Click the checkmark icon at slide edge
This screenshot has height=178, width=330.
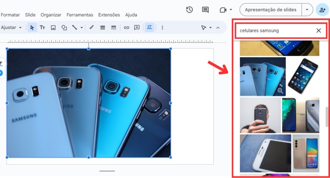click(x=1, y=73)
